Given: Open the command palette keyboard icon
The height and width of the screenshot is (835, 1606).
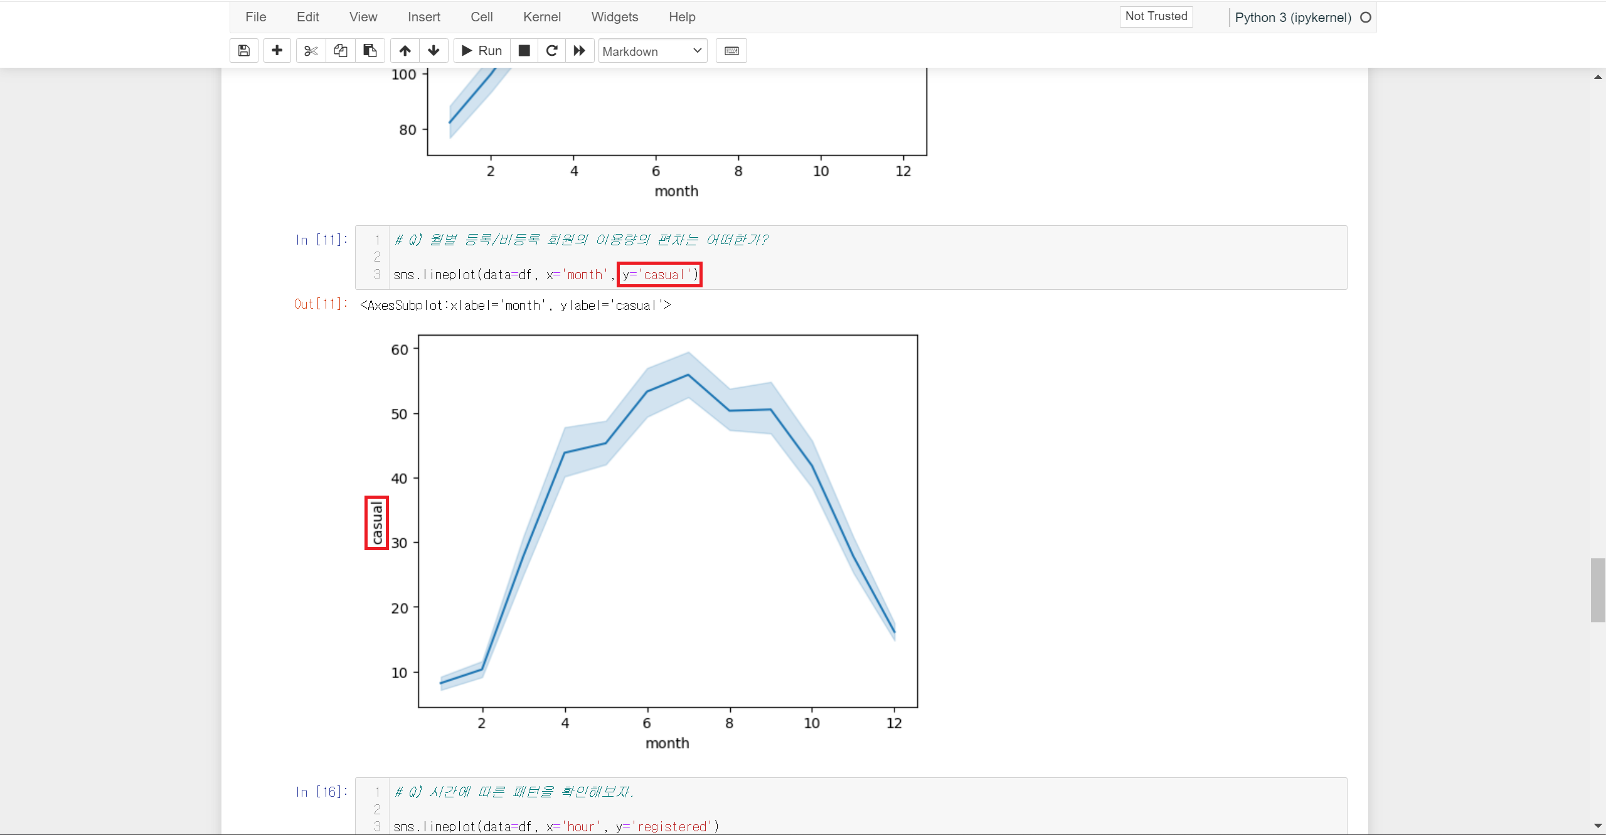Looking at the screenshot, I should (731, 51).
